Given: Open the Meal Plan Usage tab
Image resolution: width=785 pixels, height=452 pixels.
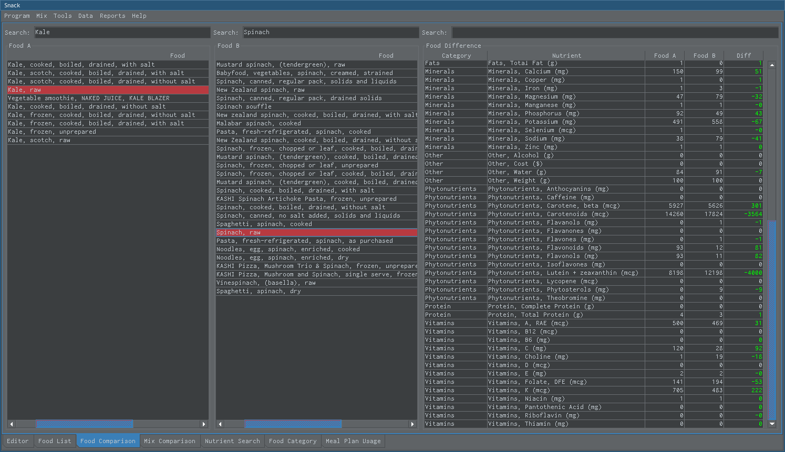Looking at the screenshot, I should pyautogui.click(x=353, y=441).
